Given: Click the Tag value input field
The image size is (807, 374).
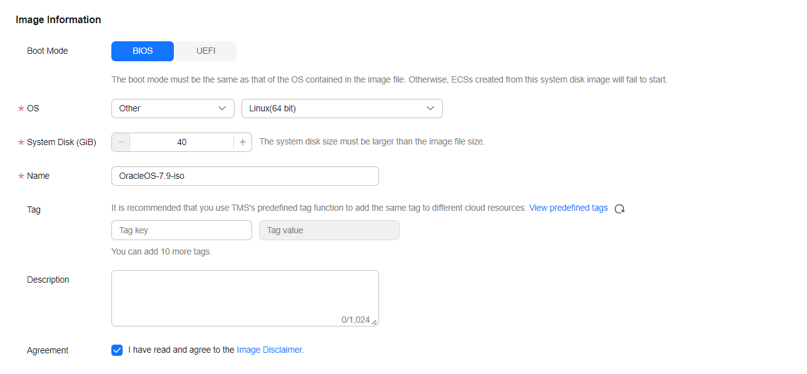Looking at the screenshot, I should click(329, 230).
